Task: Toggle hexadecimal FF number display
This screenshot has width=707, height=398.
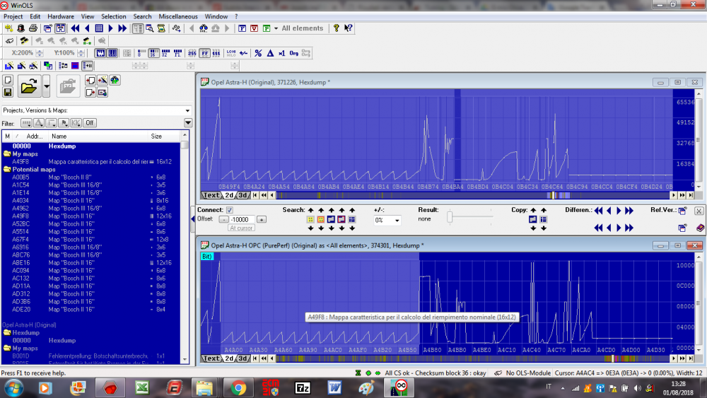Action: [x=205, y=53]
